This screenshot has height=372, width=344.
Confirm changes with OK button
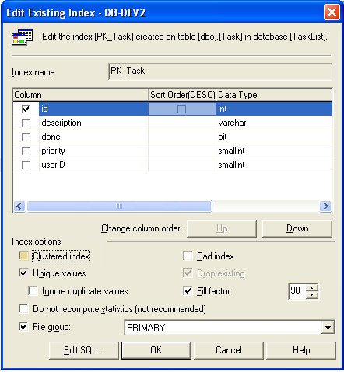[x=156, y=350]
